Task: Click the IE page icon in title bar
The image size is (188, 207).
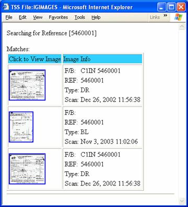Action: 6,7
